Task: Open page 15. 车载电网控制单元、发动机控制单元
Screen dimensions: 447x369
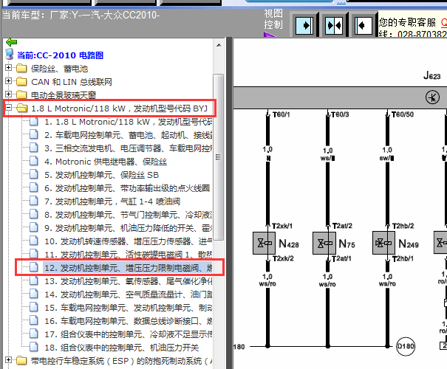Action: pyautogui.click(x=129, y=308)
